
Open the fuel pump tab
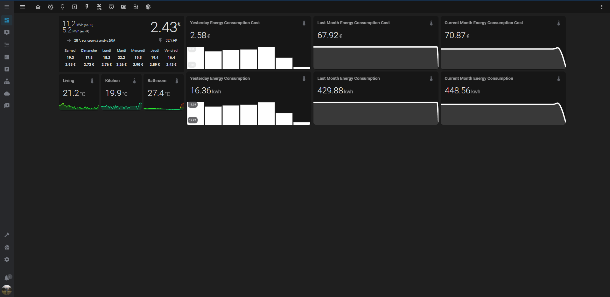(136, 7)
